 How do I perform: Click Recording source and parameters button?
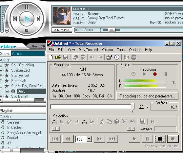[x=147, y=96]
